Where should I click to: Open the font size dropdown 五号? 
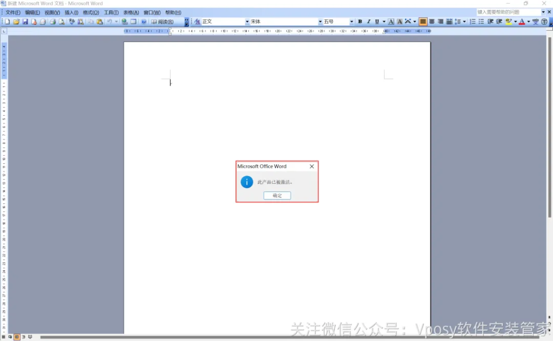tap(352, 22)
